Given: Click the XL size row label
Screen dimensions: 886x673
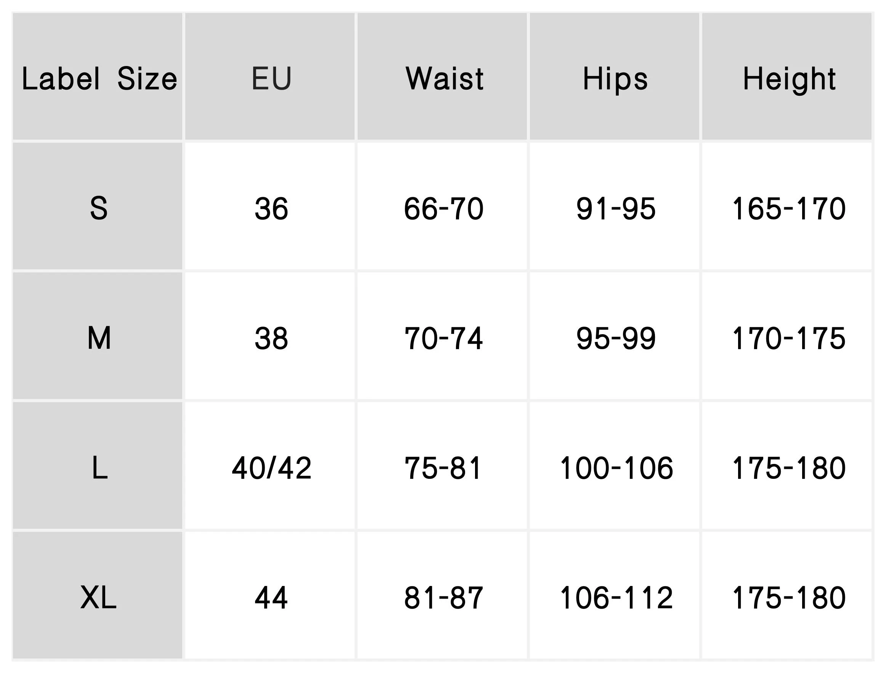Looking at the screenshot, I should click(x=98, y=597).
